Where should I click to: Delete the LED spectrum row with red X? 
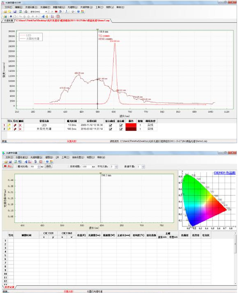tap(20, 125)
